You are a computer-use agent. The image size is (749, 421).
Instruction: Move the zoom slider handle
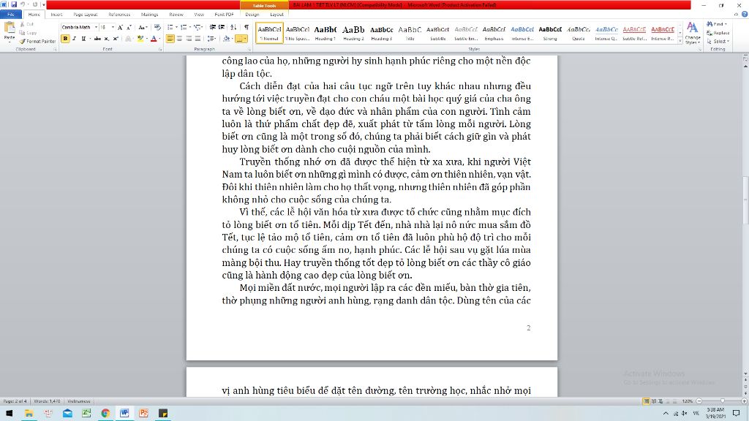coord(723,401)
